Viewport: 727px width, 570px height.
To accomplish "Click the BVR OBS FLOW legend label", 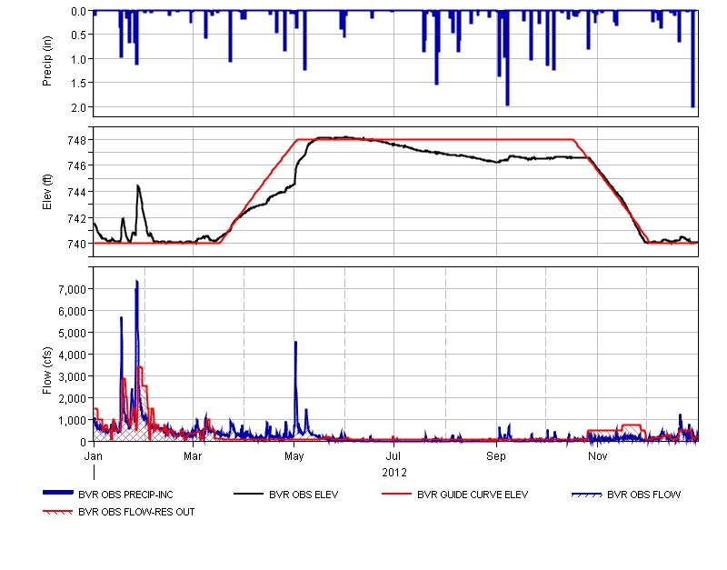I will (x=644, y=495).
